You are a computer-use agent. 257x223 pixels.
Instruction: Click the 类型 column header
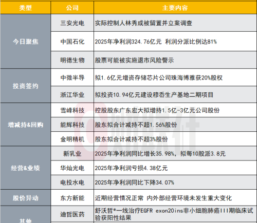click(25, 8)
